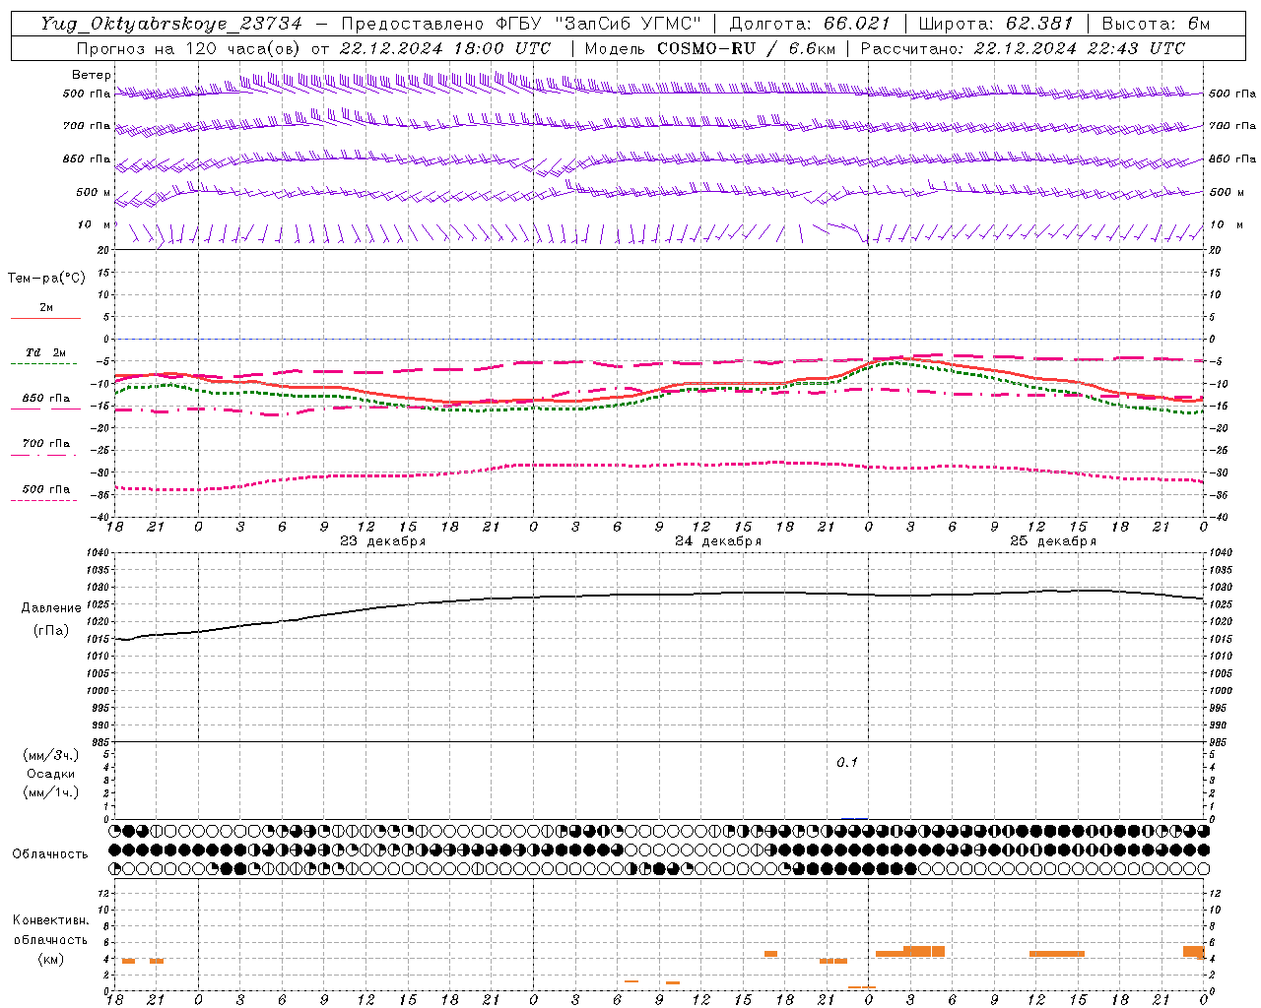Screen dimensions: 1261x1008
Task: Click the (км) unit under convective label
Action: (51, 959)
